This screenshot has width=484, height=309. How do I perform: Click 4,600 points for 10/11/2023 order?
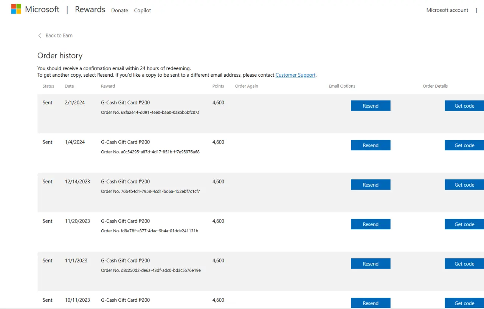tap(219, 300)
